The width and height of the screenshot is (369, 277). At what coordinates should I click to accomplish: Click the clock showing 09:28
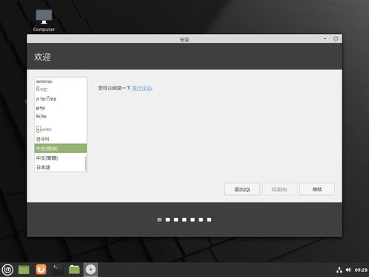[x=361, y=270]
